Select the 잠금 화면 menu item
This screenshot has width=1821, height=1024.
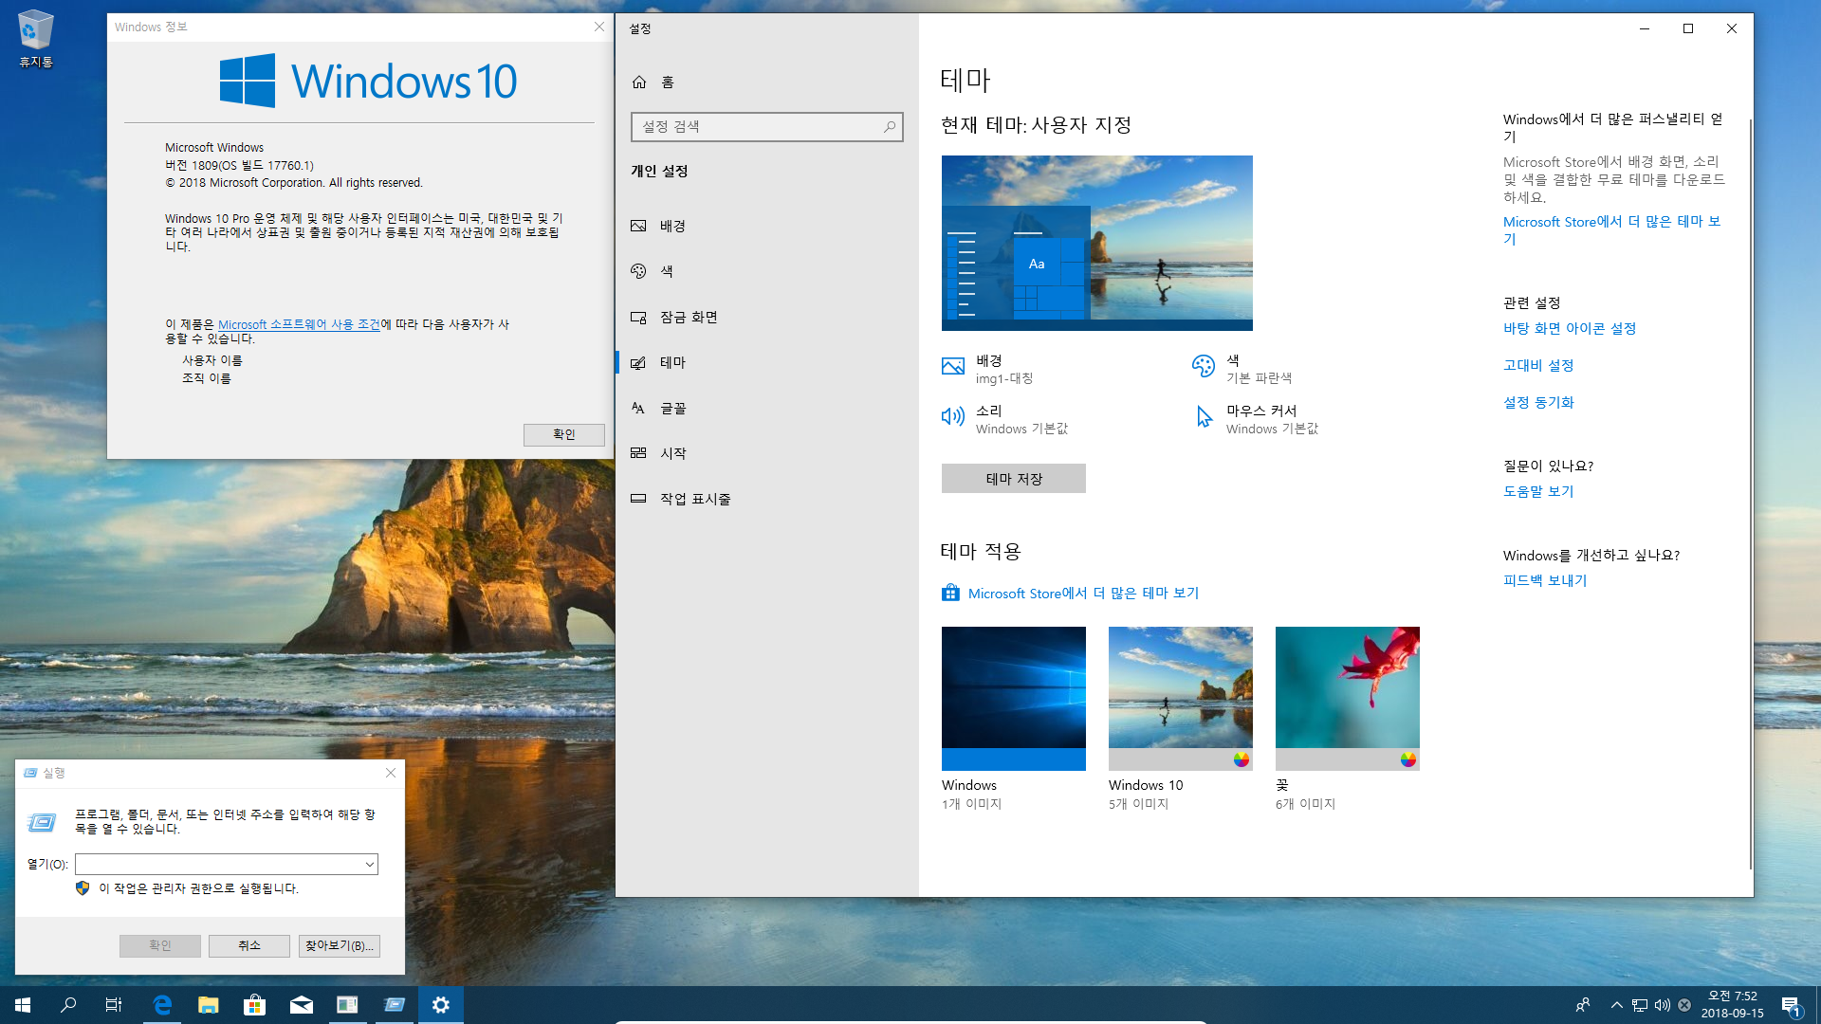coord(766,317)
